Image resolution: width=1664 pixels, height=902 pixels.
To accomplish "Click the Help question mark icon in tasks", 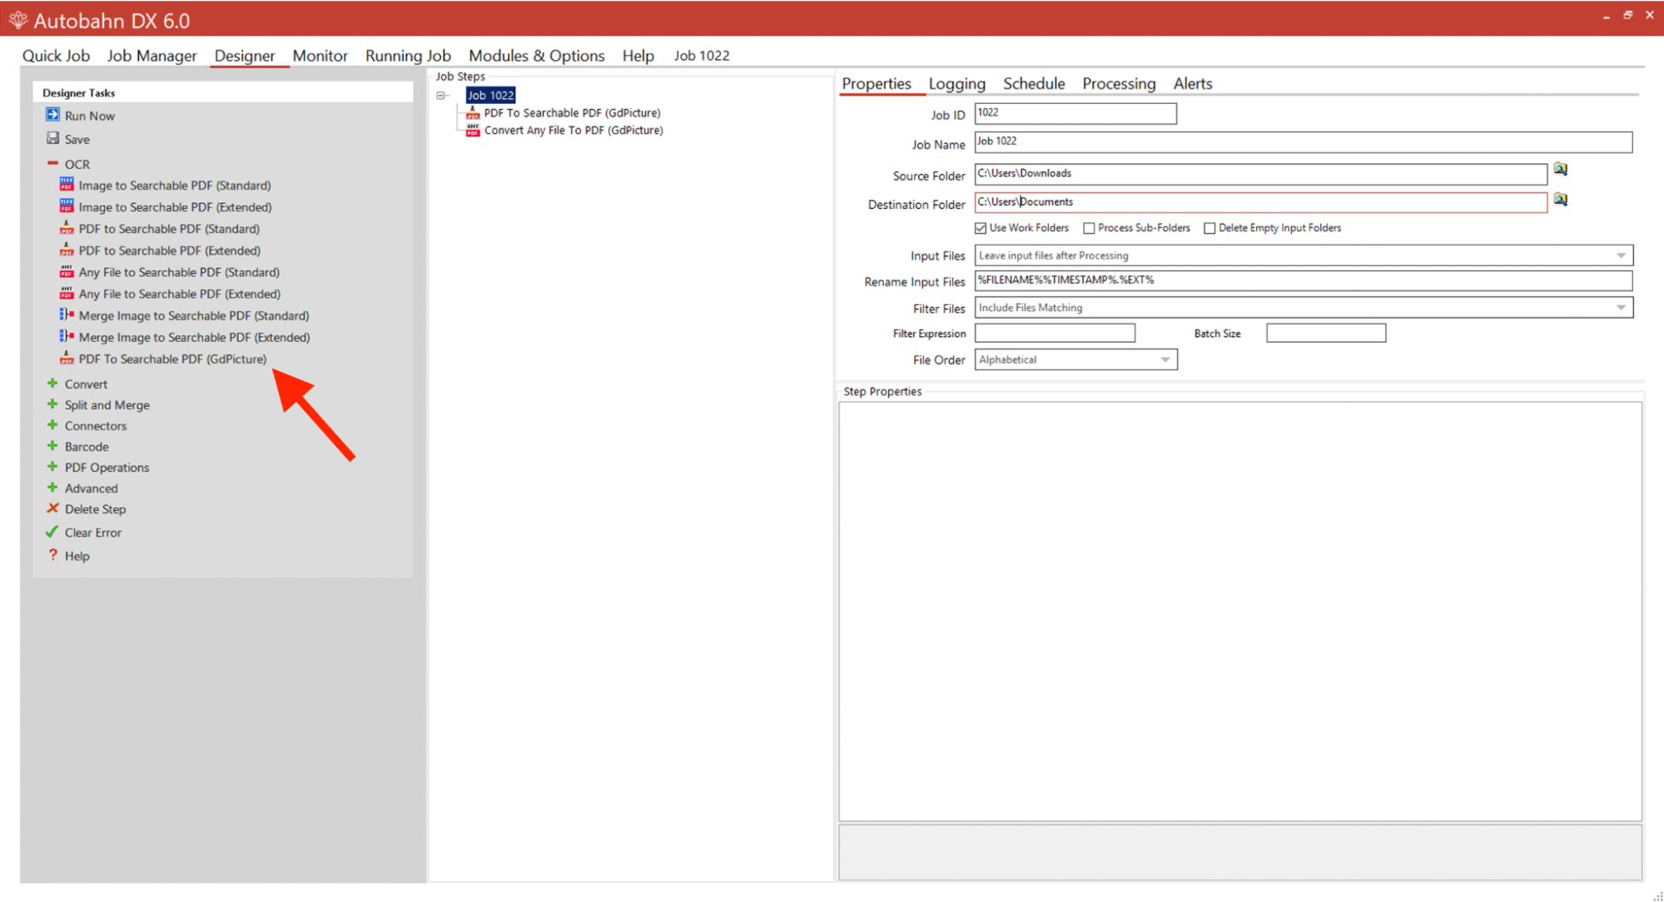I will pos(52,555).
